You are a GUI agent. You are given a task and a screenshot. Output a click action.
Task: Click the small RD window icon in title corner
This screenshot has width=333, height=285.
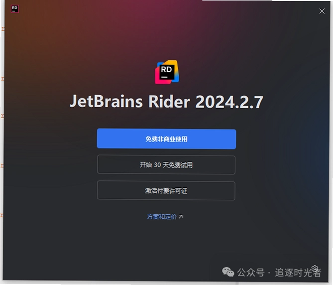[x=14, y=9]
